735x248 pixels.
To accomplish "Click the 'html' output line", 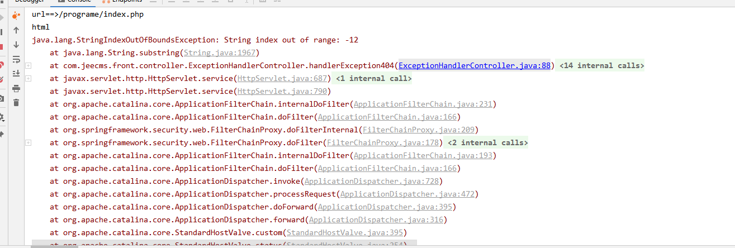I will coord(41,27).
